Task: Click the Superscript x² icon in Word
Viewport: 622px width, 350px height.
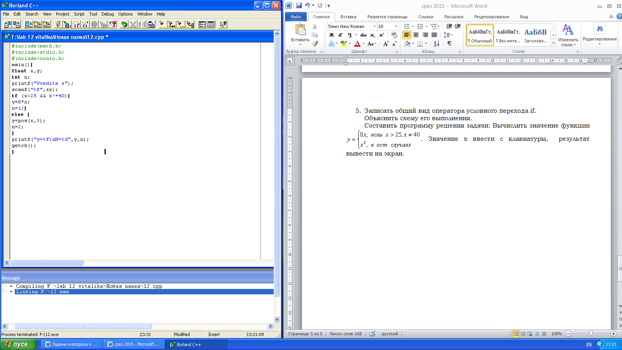Action: [x=381, y=35]
